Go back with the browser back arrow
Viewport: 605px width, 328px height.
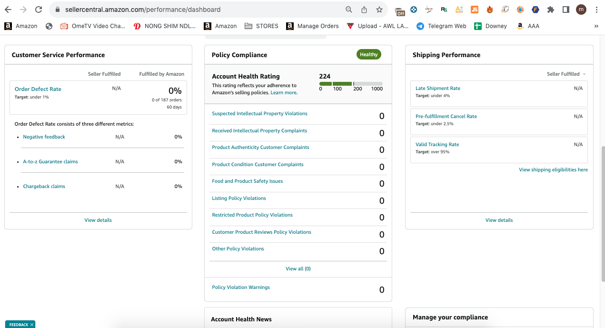point(8,10)
